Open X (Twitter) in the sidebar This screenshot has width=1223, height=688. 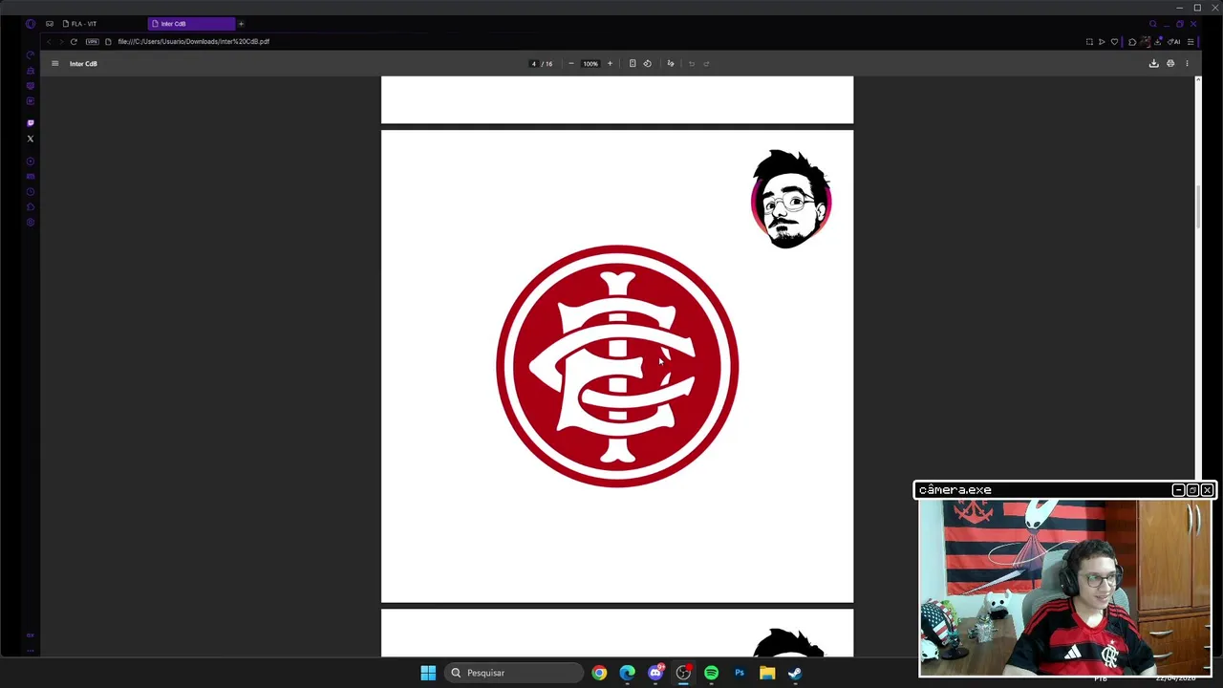point(31,139)
